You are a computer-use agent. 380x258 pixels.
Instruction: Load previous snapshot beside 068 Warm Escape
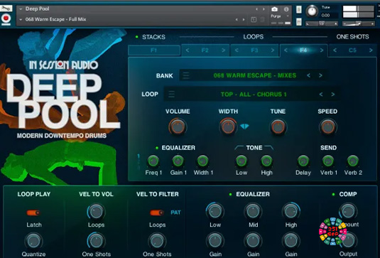(x=237, y=20)
